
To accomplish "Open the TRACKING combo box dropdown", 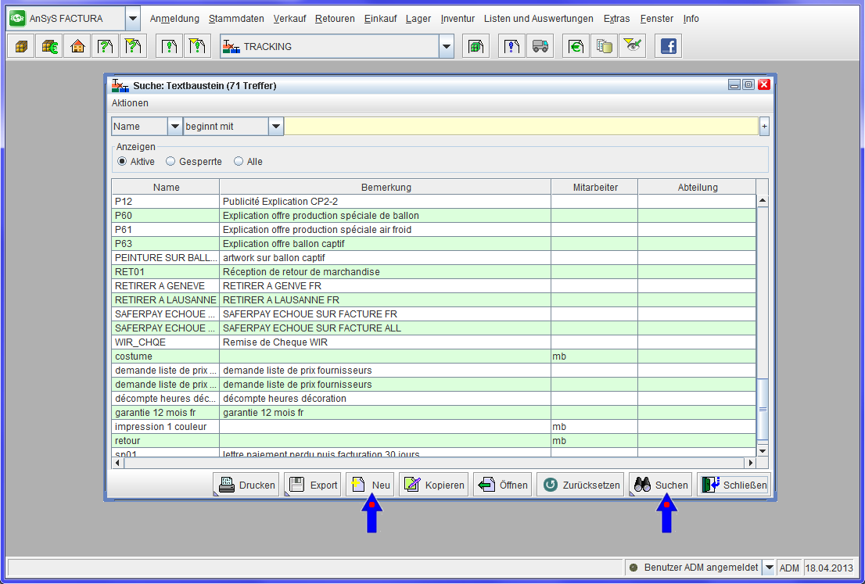I will pos(446,47).
